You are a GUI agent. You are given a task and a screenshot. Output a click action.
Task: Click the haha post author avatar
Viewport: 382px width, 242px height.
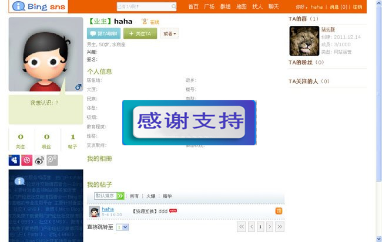[94, 212]
